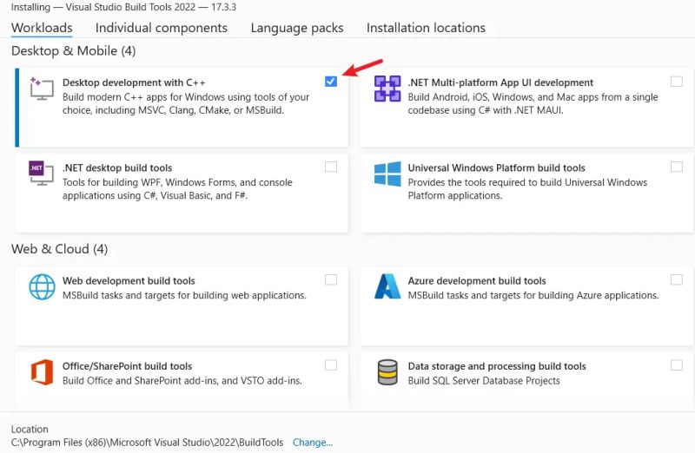Click the Data storage database icon

387,371
